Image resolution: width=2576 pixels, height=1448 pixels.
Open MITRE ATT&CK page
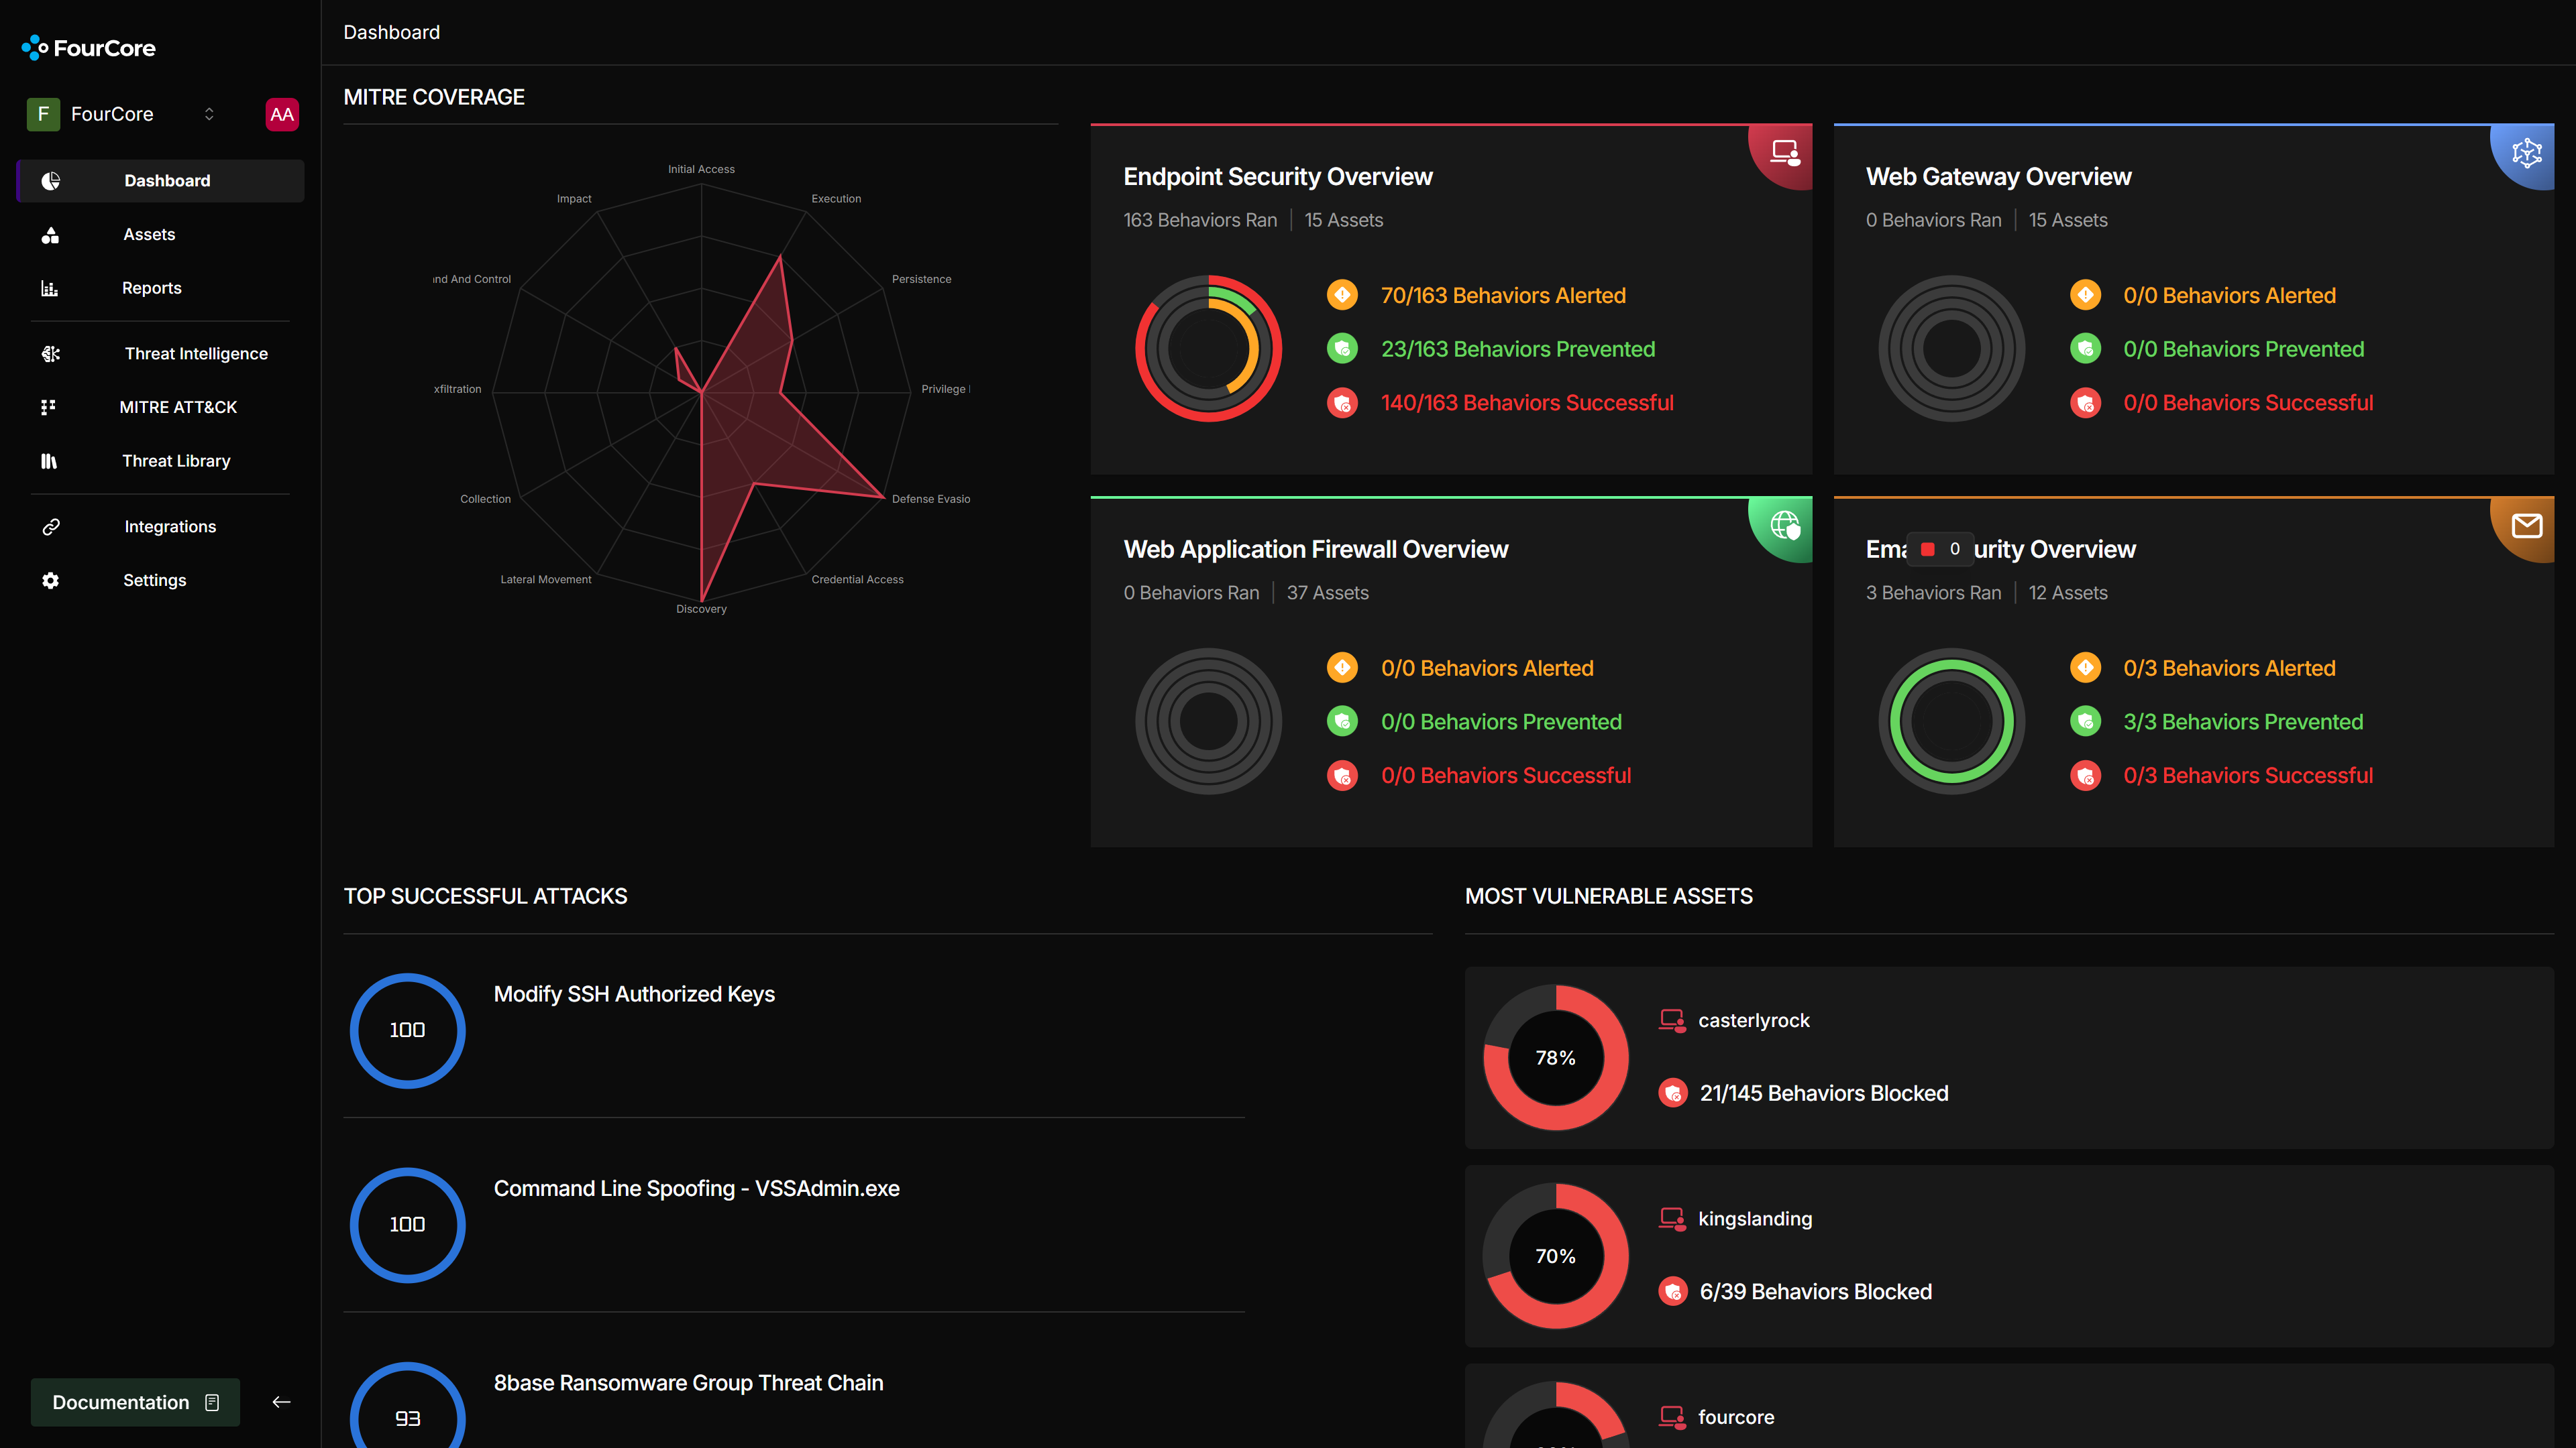(178, 407)
